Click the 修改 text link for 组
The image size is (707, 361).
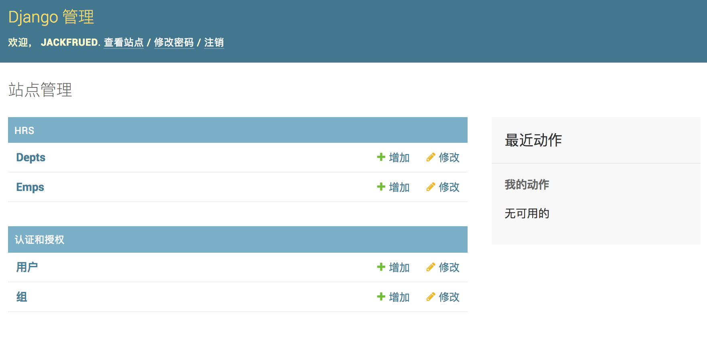[x=449, y=297]
